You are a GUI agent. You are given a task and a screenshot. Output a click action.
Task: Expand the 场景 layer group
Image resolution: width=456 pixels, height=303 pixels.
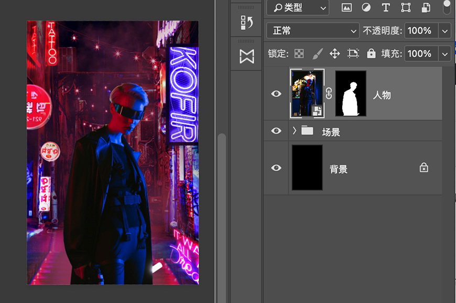click(x=294, y=131)
